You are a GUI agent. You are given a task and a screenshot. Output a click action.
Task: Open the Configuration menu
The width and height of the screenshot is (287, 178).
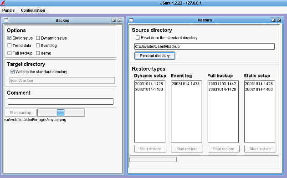(x=33, y=10)
